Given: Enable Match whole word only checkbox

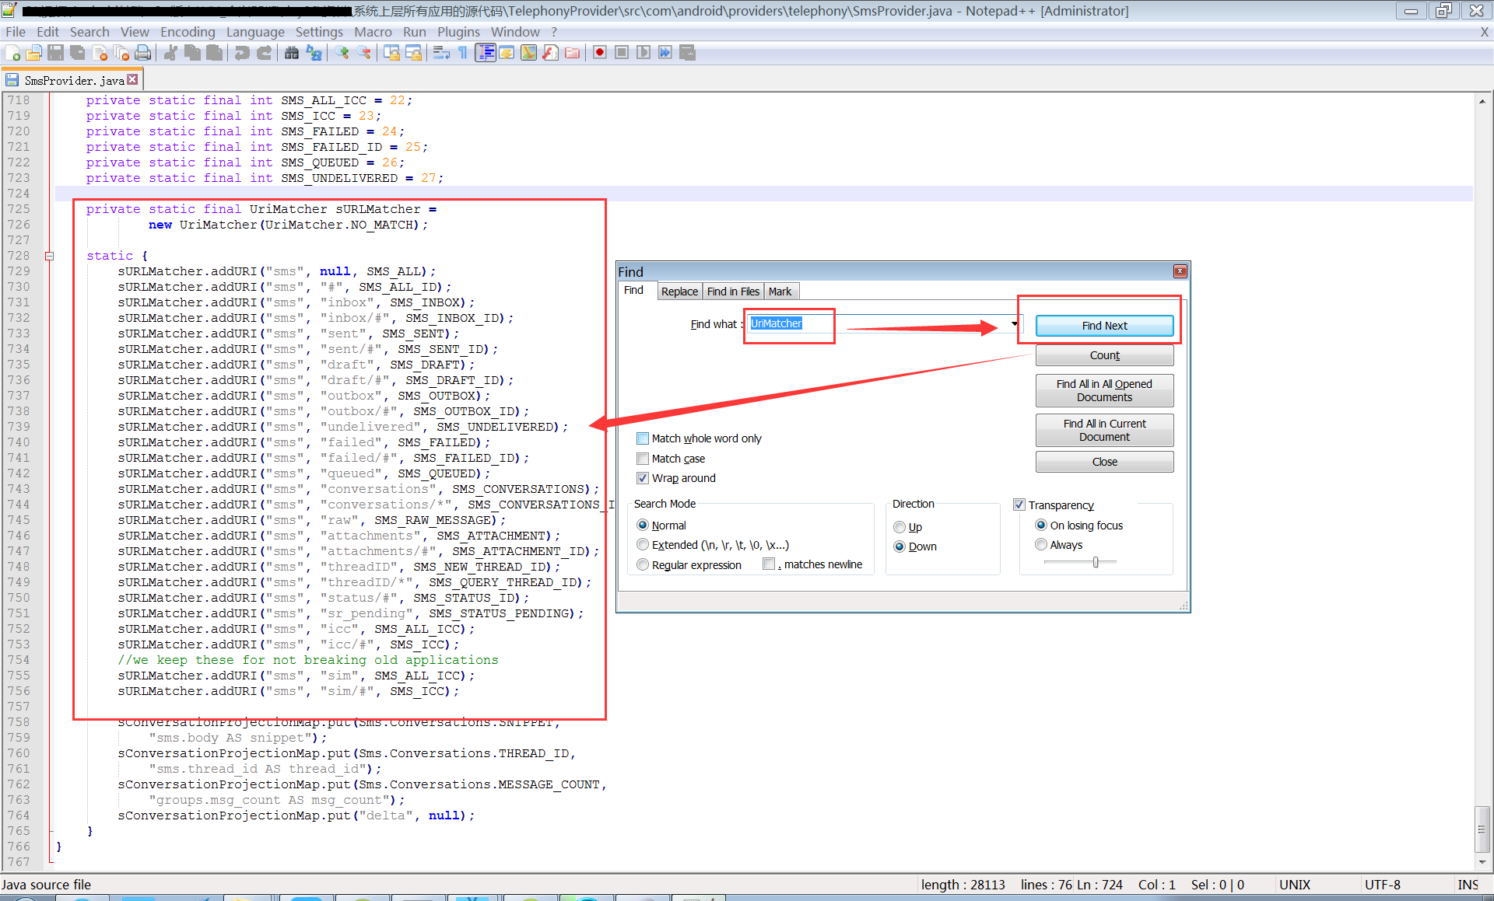Looking at the screenshot, I should (643, 438).
